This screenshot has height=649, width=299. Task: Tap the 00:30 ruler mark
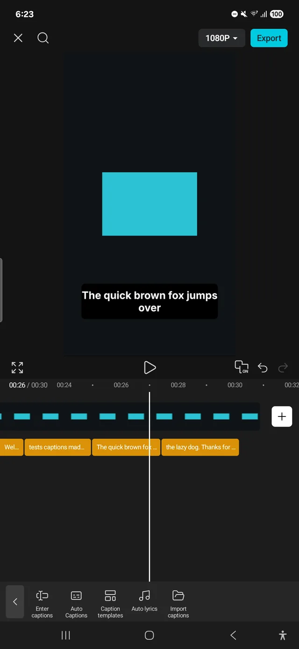235,385
